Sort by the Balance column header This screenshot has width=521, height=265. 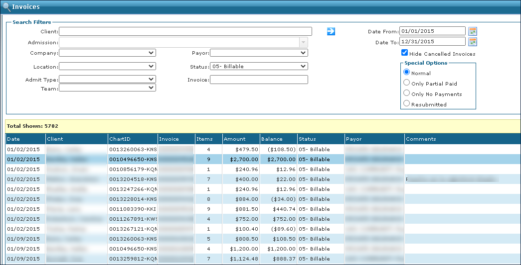[x=272, y=139]
